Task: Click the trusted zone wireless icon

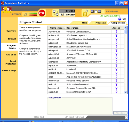Action: 62,15
